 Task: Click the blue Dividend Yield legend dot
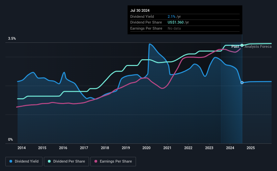coord(11,161)
